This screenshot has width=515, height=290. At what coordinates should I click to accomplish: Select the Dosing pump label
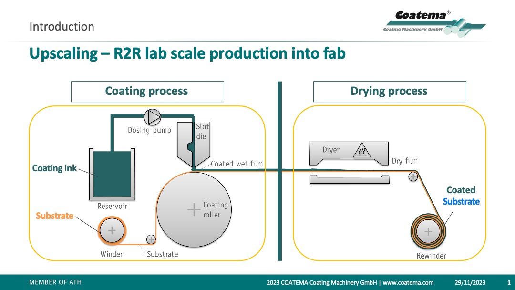pos(149,130)
